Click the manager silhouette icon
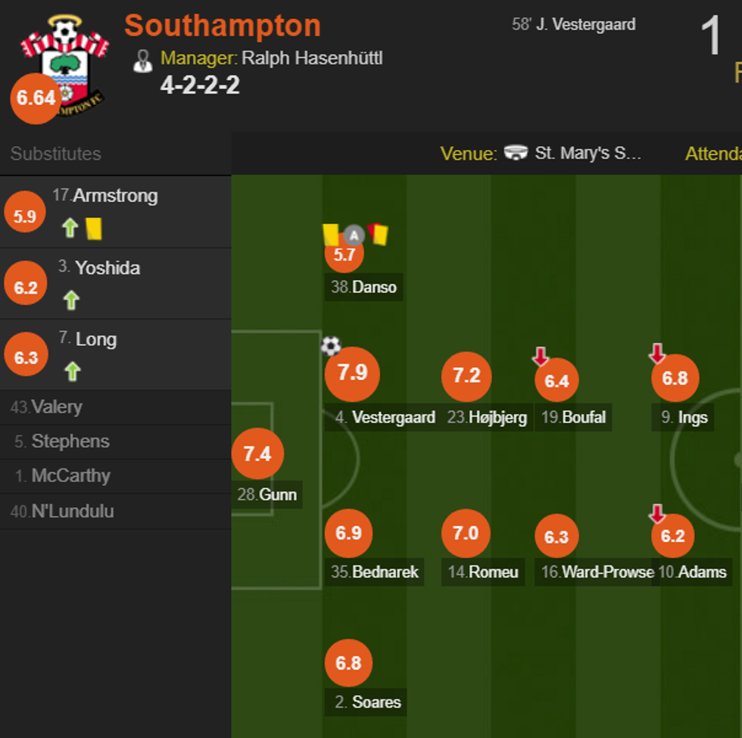 142,60
